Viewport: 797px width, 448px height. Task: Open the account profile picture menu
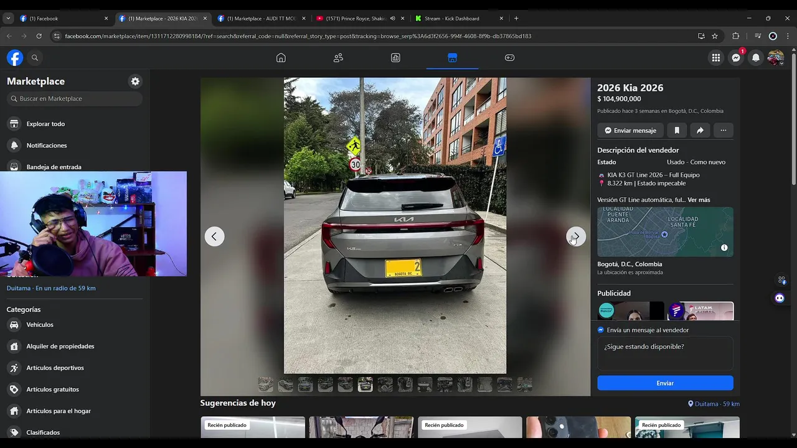coord(776,58)
